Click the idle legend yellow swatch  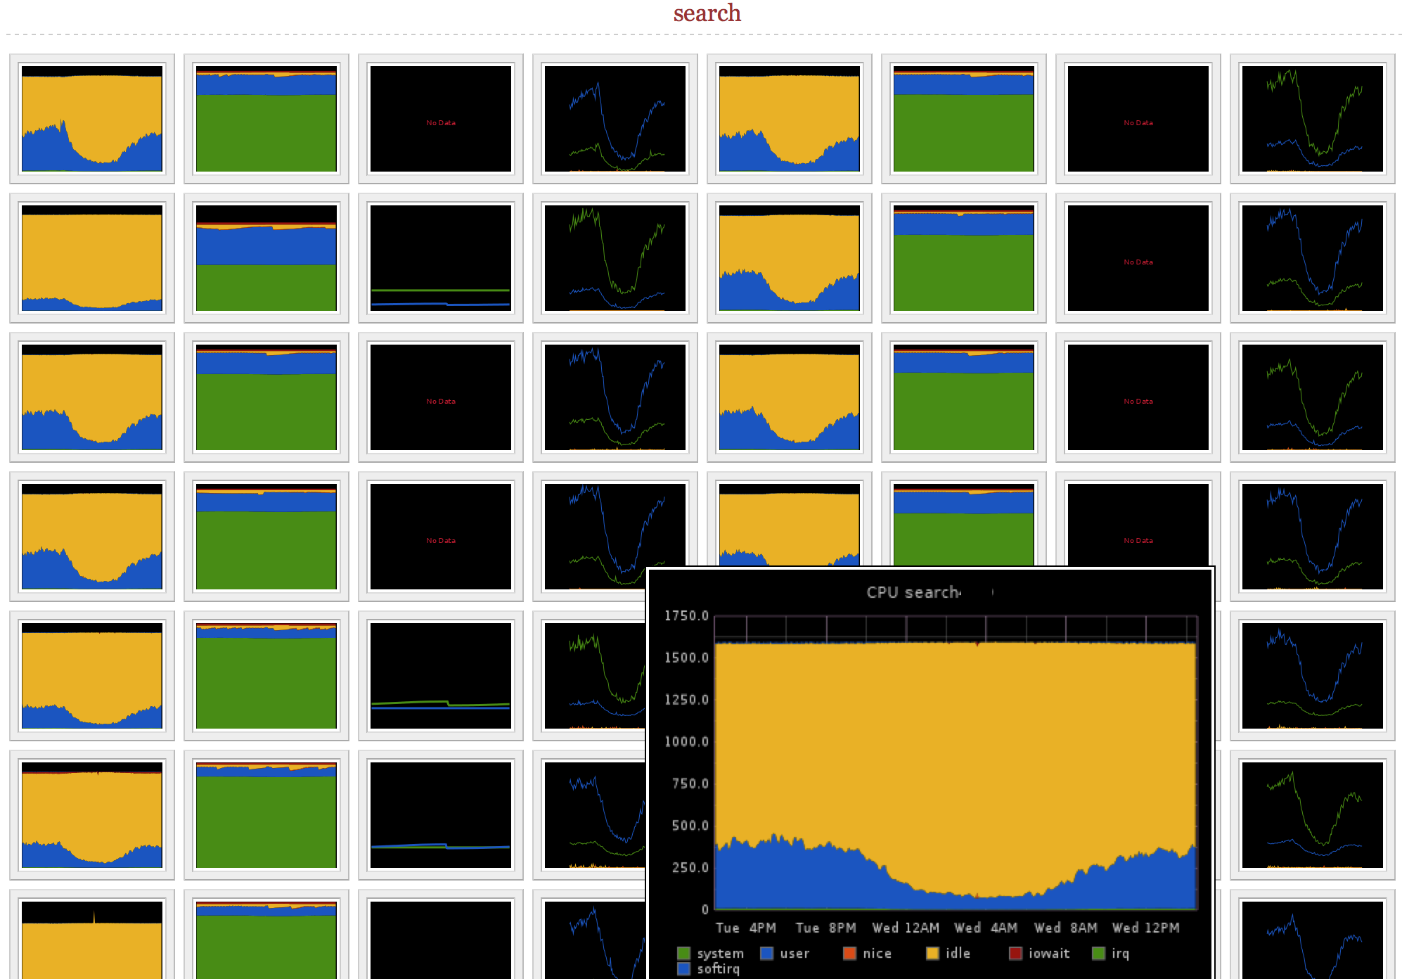[932, 953]
